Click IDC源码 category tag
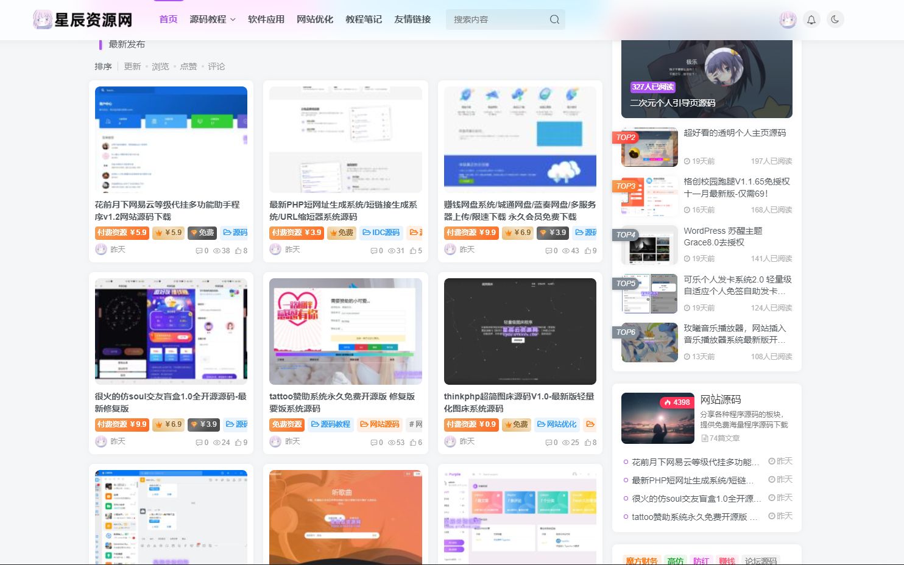 click(x=381, y=233)
